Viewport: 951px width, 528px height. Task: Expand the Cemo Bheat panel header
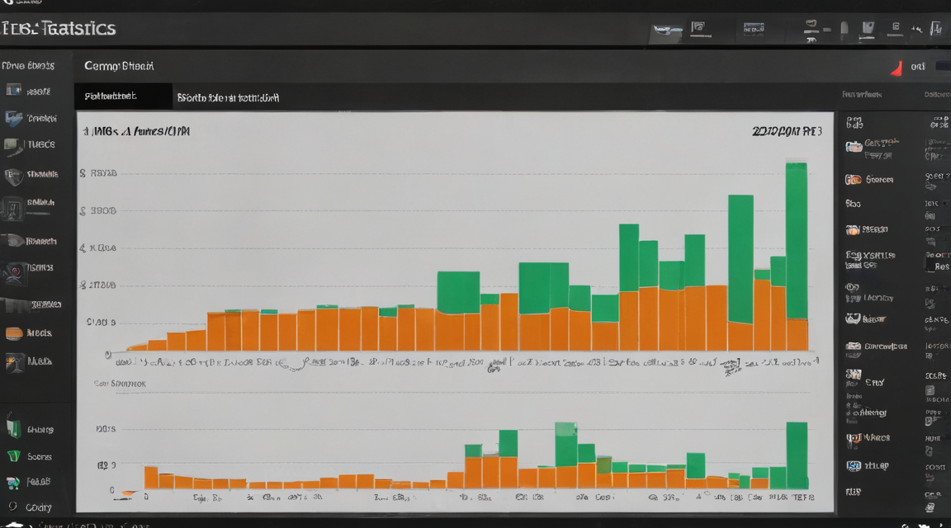[119, 66]
